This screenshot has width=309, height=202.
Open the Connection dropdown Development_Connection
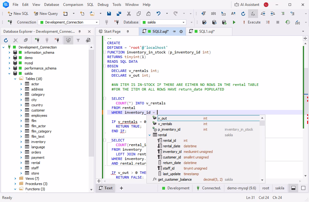68,22
